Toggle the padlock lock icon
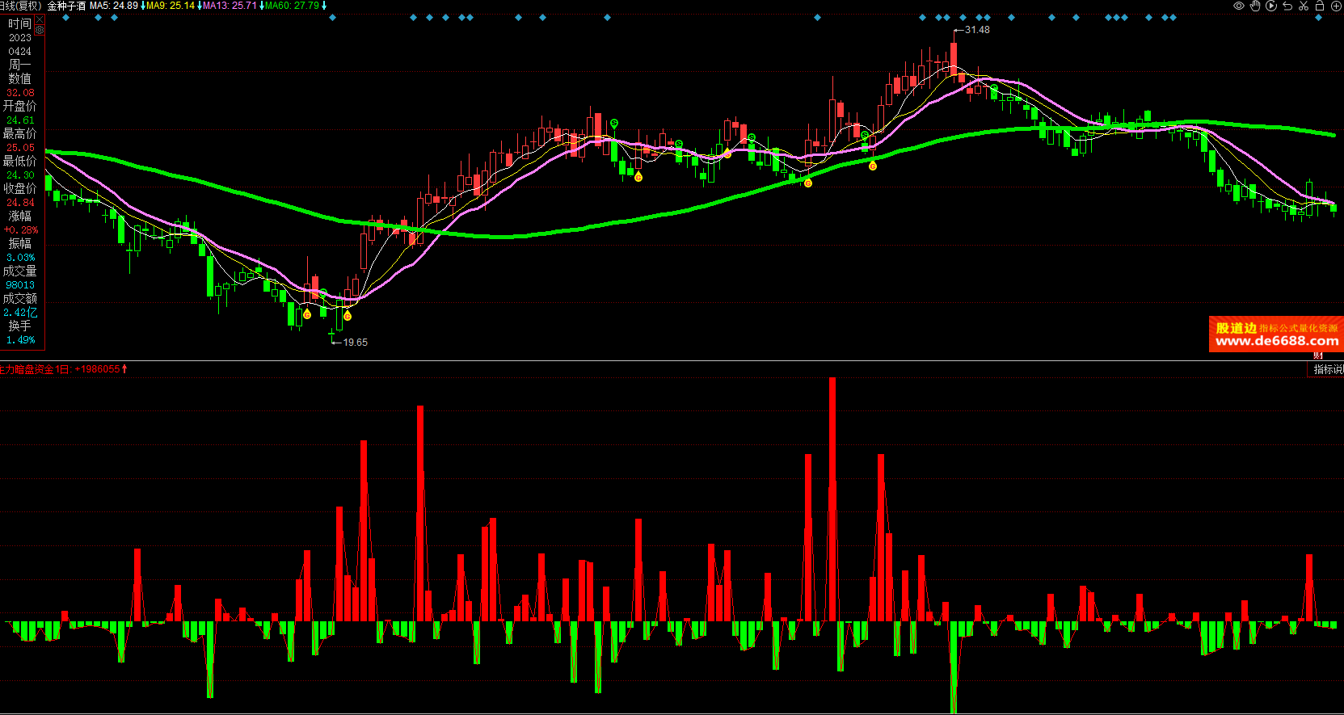Image resolution: width=1344 pixels, height=715 pixels. 1320,6
